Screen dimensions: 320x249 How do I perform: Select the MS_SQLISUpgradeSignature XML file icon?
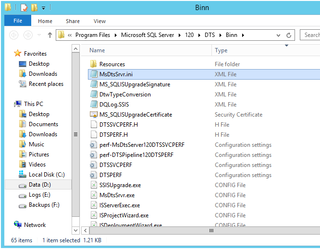coord(94,84)
